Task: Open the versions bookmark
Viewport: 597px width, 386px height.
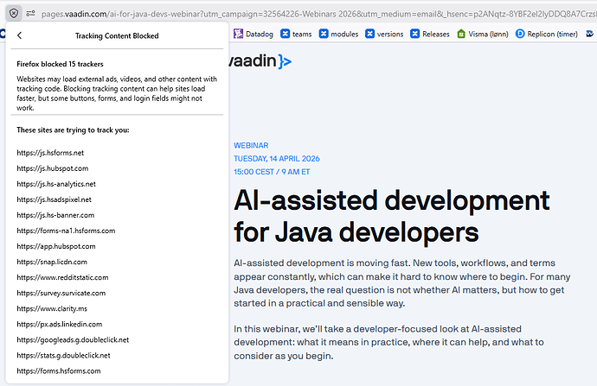Action: (384, 34)
